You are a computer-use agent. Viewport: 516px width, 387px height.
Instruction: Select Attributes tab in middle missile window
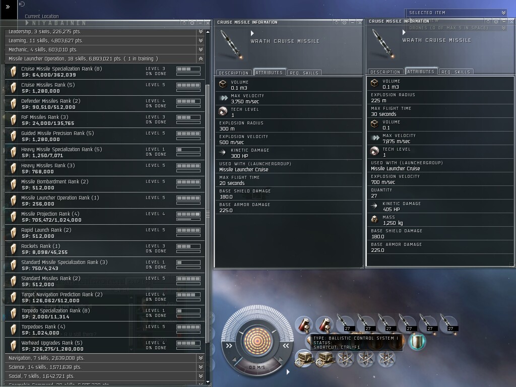click(269, 73)
